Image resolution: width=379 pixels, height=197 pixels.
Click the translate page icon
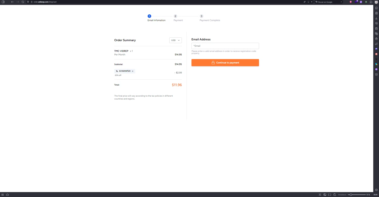304,2
